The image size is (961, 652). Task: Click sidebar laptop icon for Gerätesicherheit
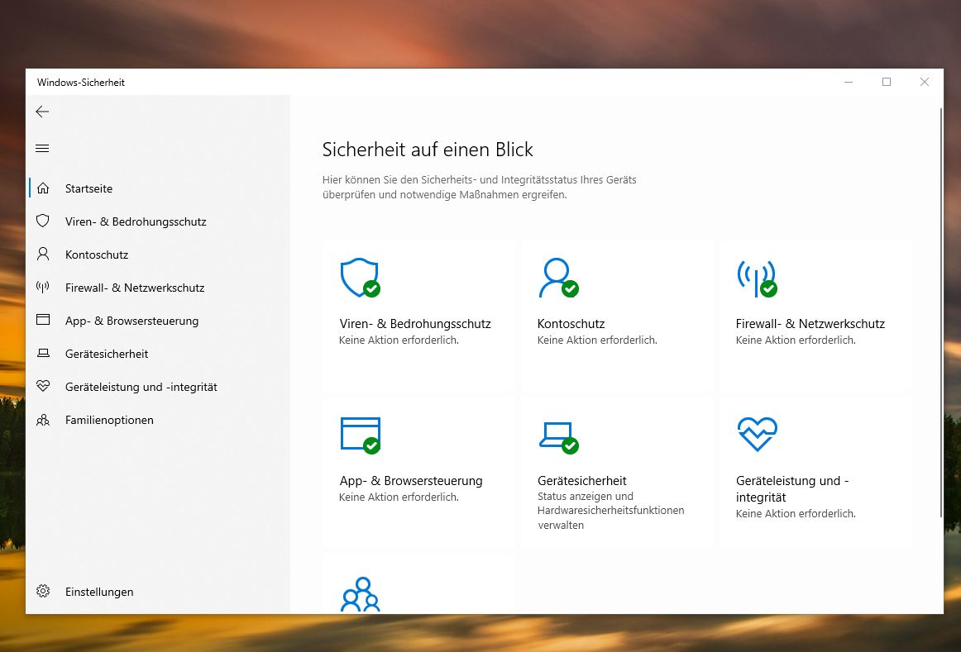pos(43,353)
